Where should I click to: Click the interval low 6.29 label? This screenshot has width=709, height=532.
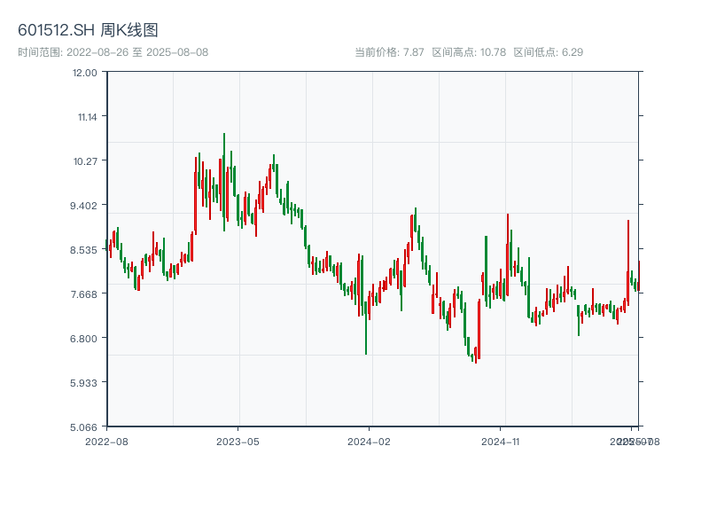coord(549,52)
